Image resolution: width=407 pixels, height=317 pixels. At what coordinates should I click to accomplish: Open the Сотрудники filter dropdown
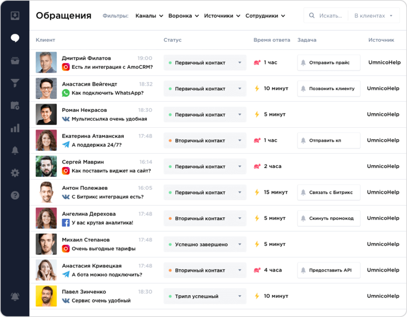tap(265, 16)
